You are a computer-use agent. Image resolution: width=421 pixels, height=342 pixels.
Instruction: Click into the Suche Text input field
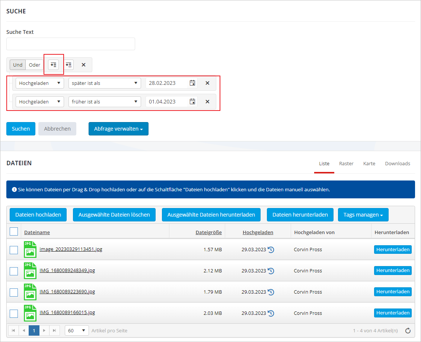(x=71, y=44)
